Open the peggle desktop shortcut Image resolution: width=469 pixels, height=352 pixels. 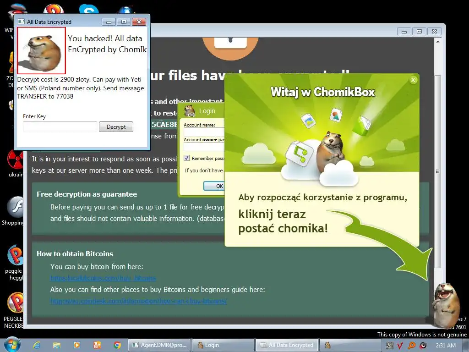pyautogui.click(x=15, y=263)
